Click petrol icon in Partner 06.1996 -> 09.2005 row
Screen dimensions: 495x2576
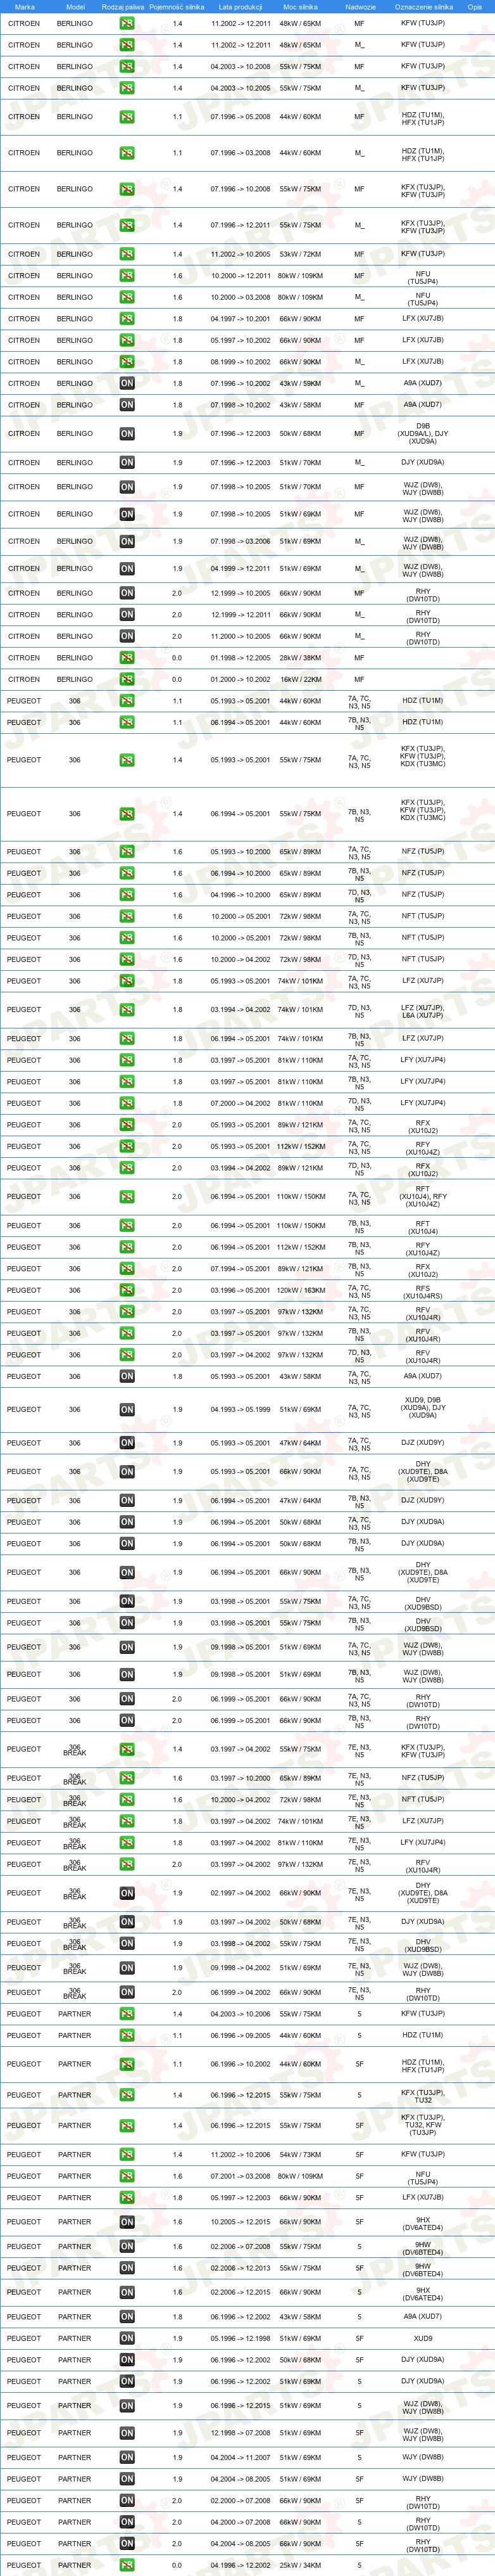[x=127, y=2036]
